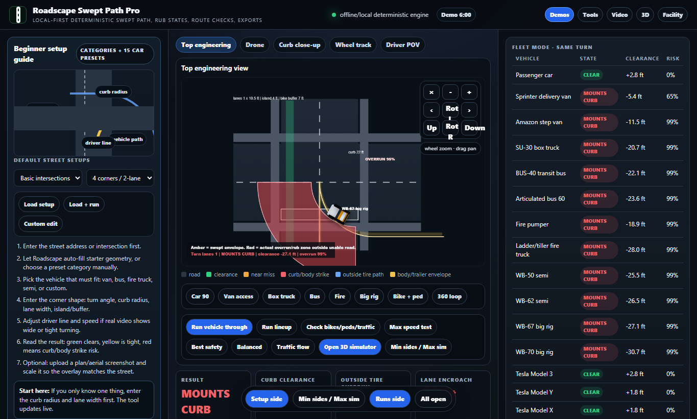This screenshot has width=697, height=419.
Task: Select the Big rig preset
Action: (368, 296)
